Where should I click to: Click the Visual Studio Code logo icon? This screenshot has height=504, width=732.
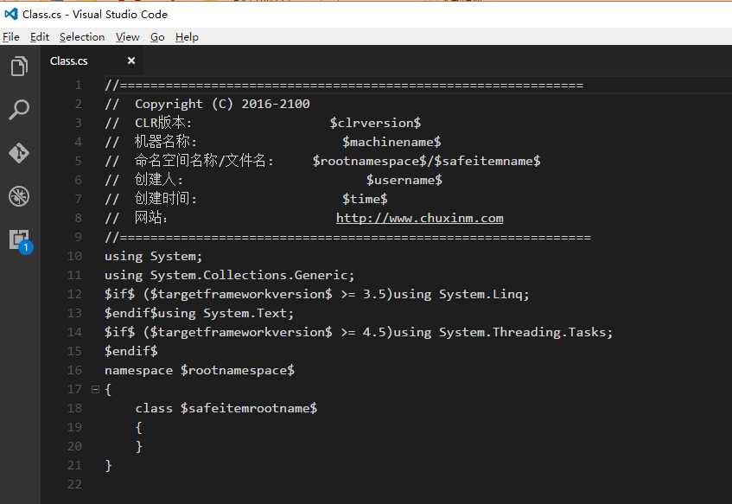point(10,14)
